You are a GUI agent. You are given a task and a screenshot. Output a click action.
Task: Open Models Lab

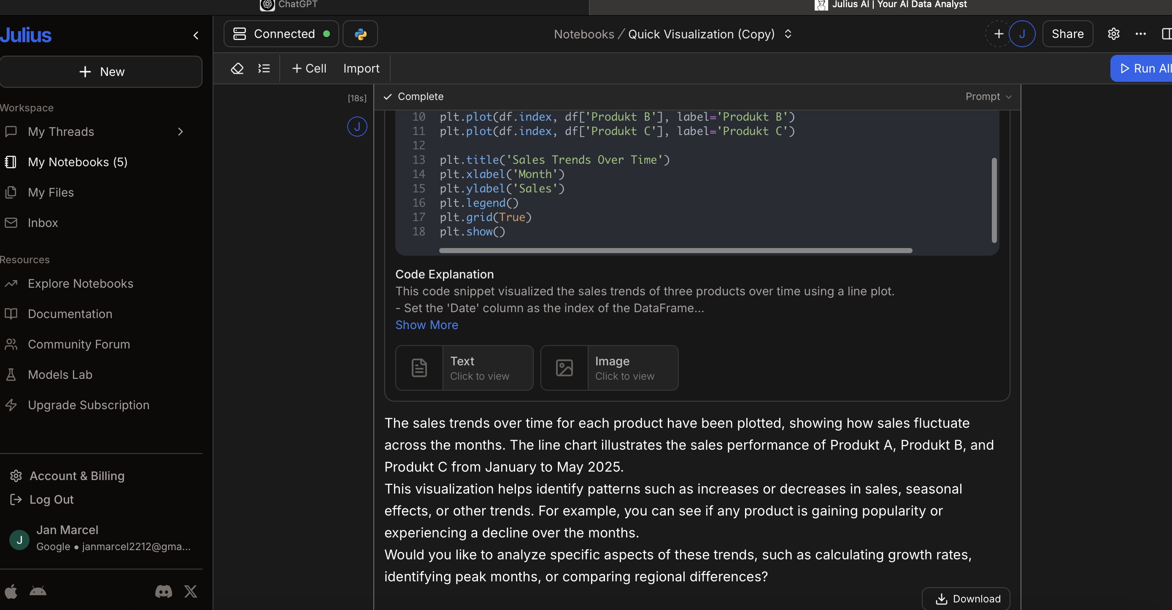coord(60,375)
